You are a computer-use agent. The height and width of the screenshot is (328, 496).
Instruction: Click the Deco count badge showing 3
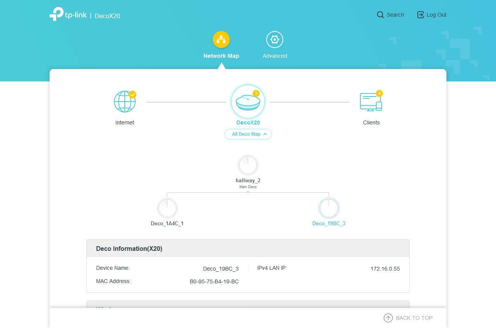[x=256, y=93]
